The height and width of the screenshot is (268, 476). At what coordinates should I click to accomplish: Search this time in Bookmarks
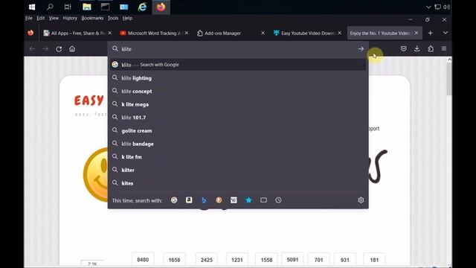coord(248,200)
